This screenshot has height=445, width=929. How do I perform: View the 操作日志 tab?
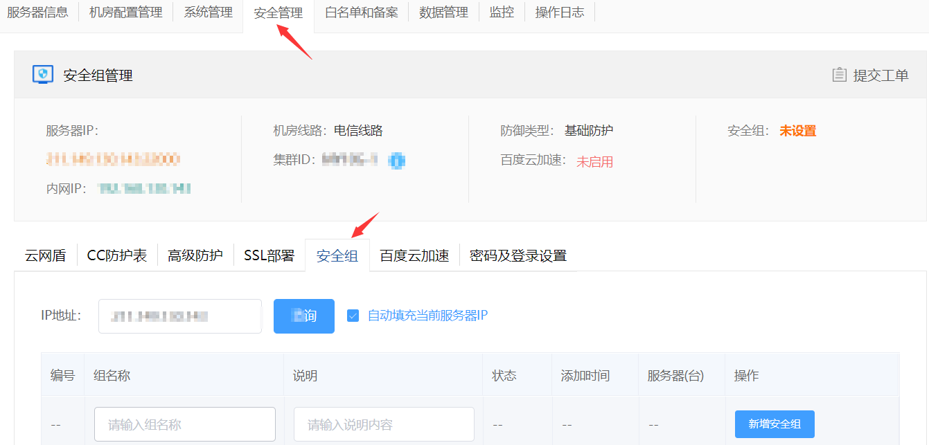[x=559, y=12]
